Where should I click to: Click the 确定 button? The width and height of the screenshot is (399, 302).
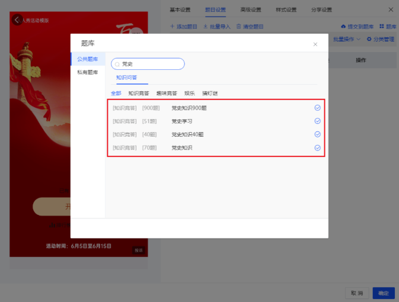point(384,293)
